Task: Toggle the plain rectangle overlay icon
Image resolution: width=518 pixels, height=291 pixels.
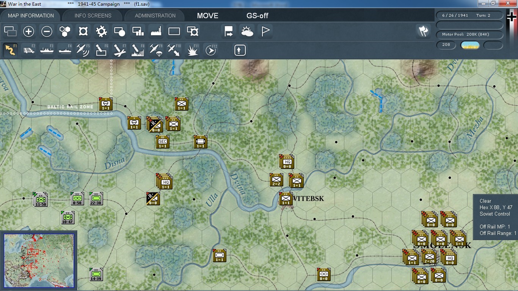Action: [x=174, y=31]
